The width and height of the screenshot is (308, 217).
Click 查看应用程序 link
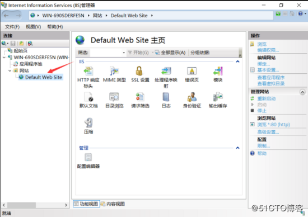pos(271,78)
